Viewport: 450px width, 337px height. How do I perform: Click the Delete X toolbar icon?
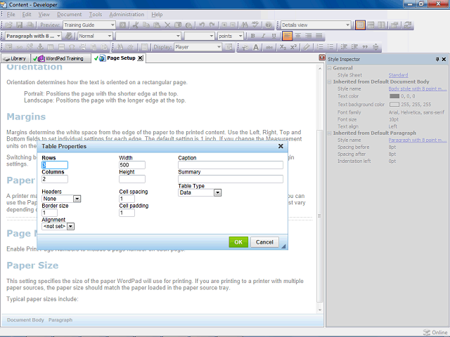tap(167, 25)
